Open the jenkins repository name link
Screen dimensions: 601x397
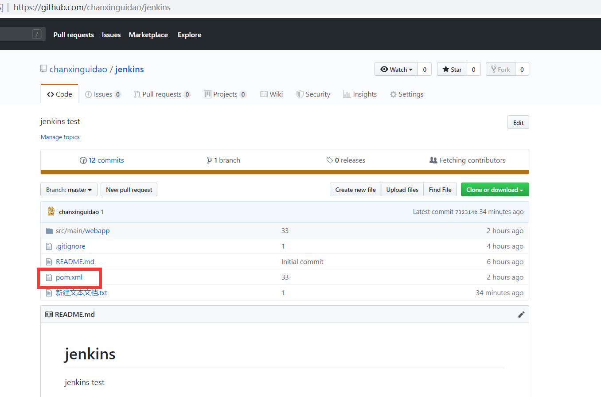coord(129,69)
